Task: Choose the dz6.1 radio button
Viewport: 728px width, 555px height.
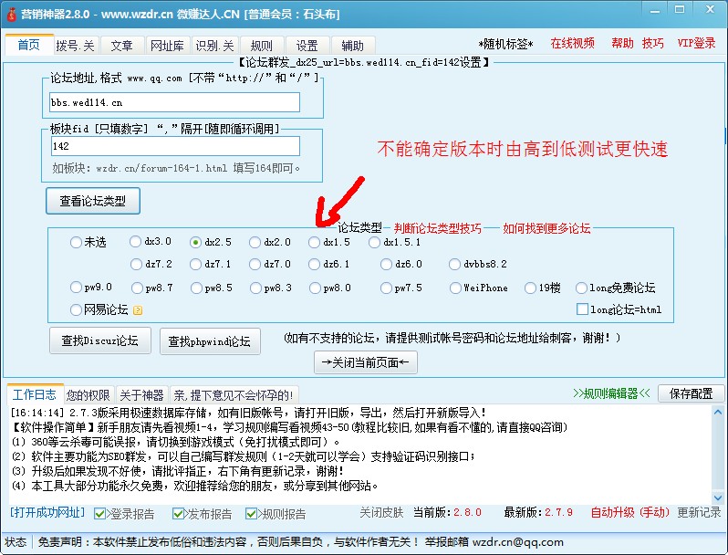Action: (x=328, y=264)
